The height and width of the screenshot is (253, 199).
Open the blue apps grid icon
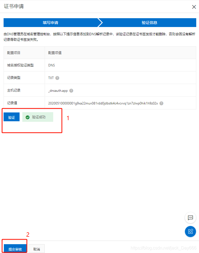pyautogui.click(x=190, y=232)
